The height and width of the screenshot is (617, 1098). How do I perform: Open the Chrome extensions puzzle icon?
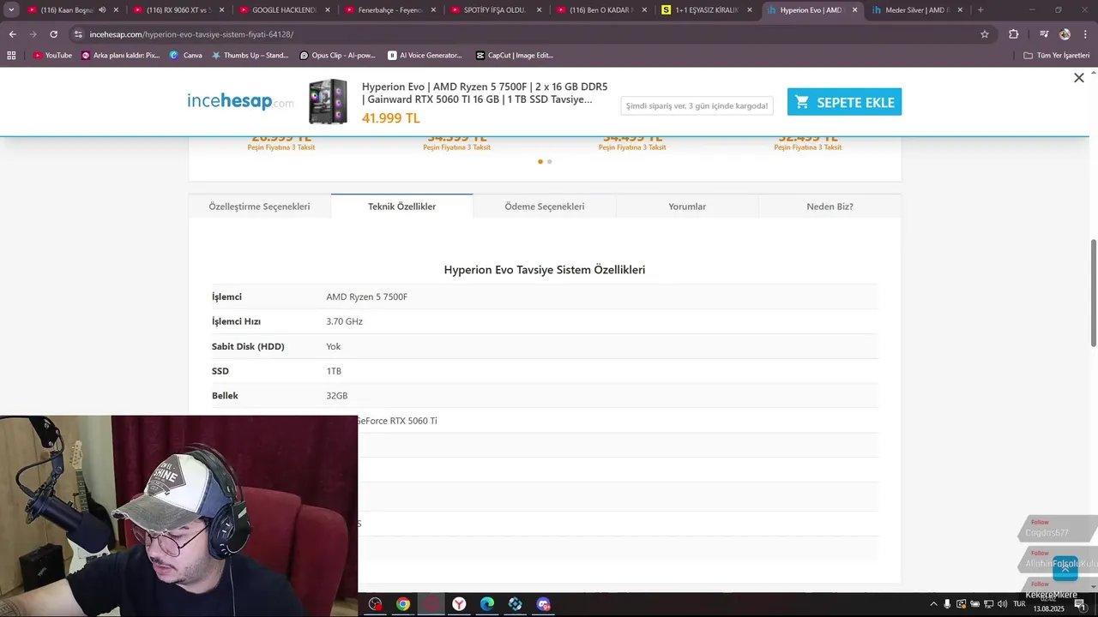[x=1013, y=34]
